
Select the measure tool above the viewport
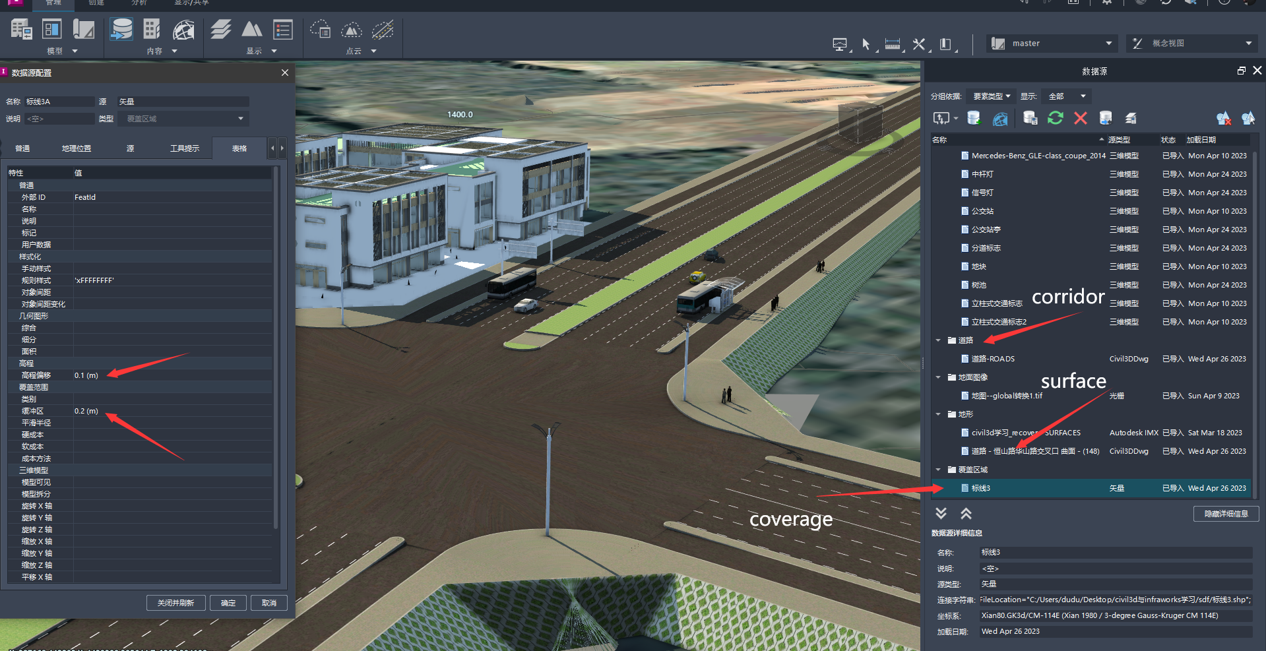click(893, 44)
